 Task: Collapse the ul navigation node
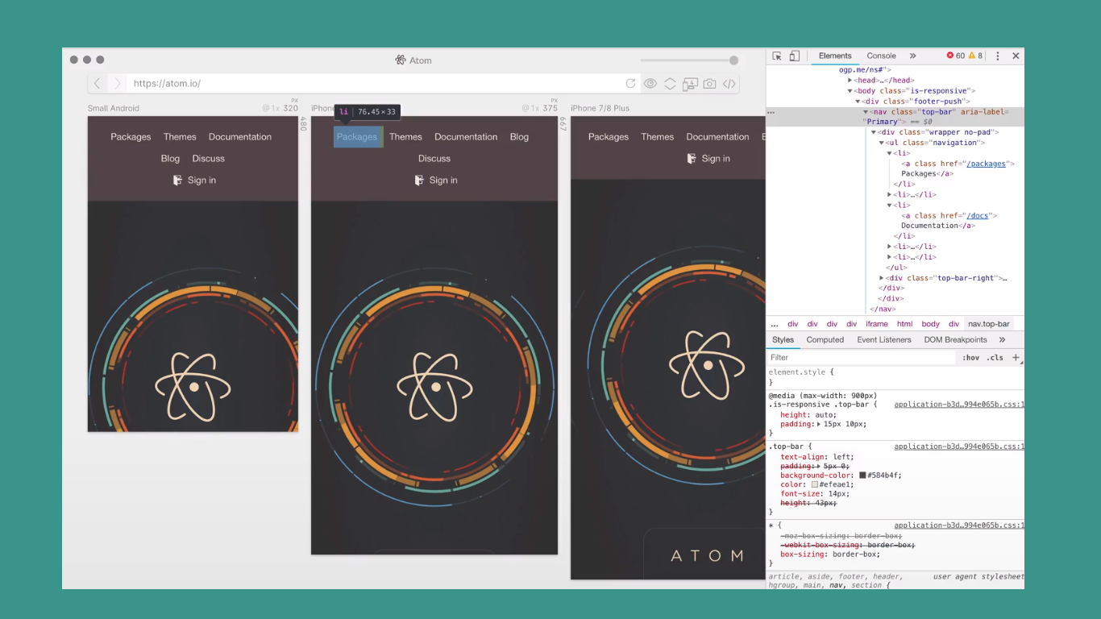(882, 143)
